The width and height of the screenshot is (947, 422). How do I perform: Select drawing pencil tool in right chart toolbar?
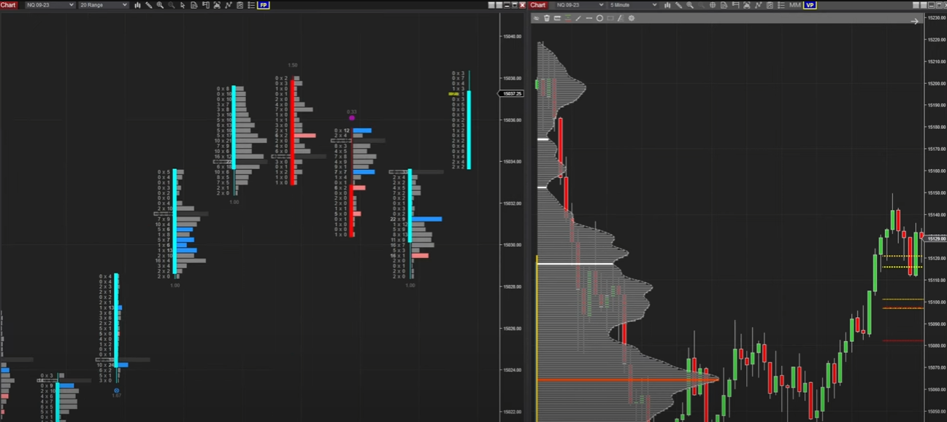point(678,5)
